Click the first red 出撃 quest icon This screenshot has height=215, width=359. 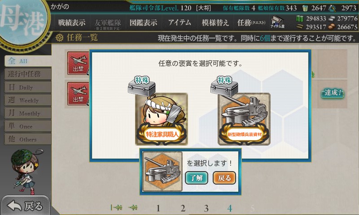point(78,63)
